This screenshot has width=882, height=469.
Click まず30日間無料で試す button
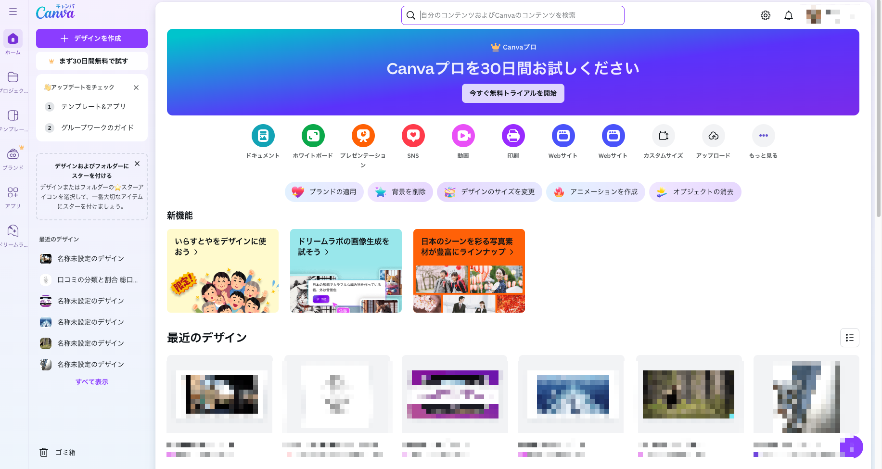coord(92,61)
